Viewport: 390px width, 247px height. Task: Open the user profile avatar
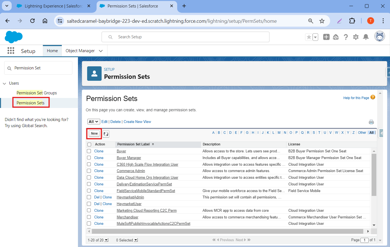tap(380, 36)
